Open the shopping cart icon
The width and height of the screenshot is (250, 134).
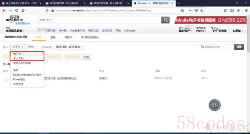point(214,30)
